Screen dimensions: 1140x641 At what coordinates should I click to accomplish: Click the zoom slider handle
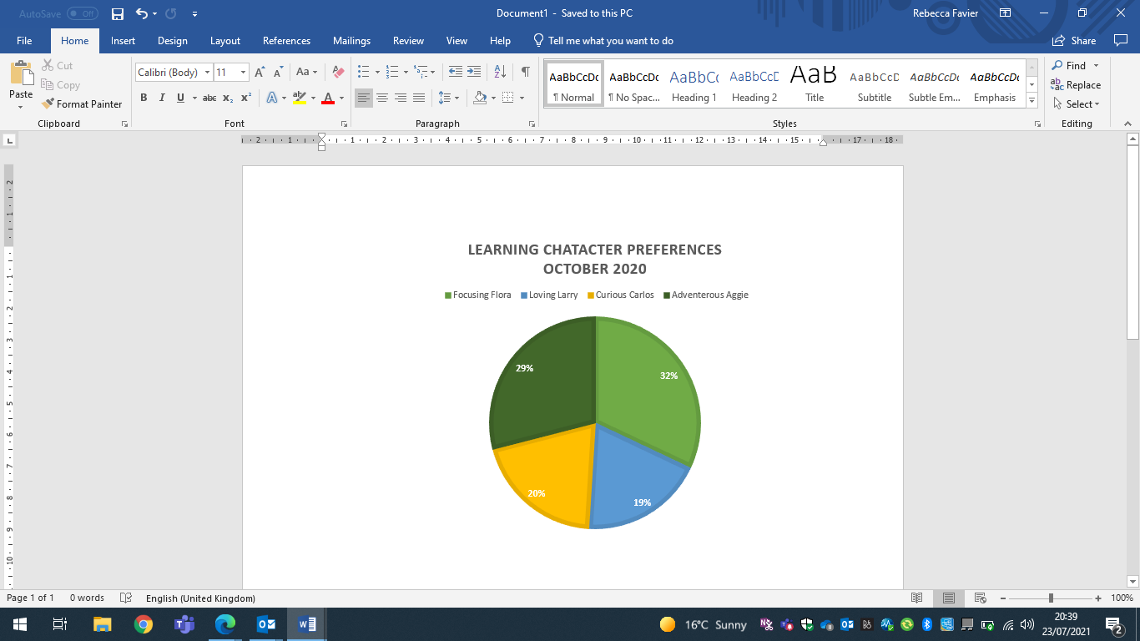(x=1051, y=598)
